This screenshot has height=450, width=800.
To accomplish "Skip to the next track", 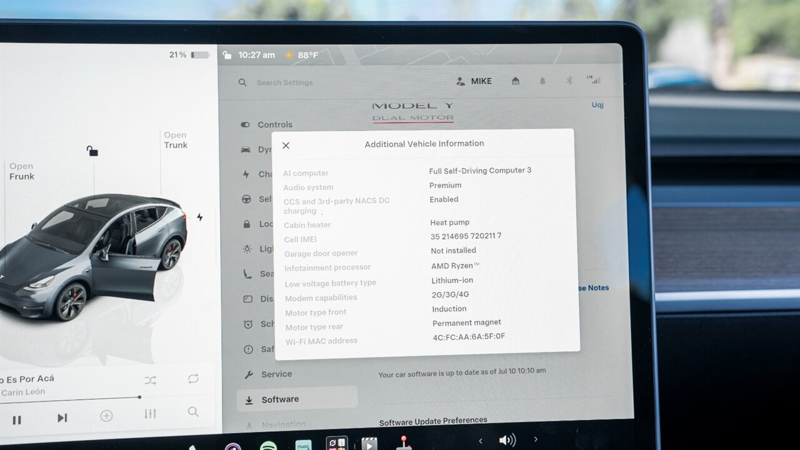I will click(62, 418).
